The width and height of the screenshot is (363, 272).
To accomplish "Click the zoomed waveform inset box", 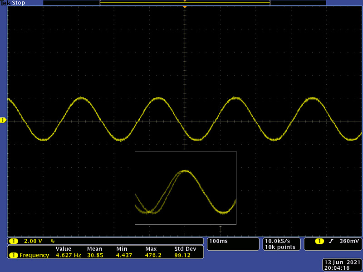I will 186,188.
